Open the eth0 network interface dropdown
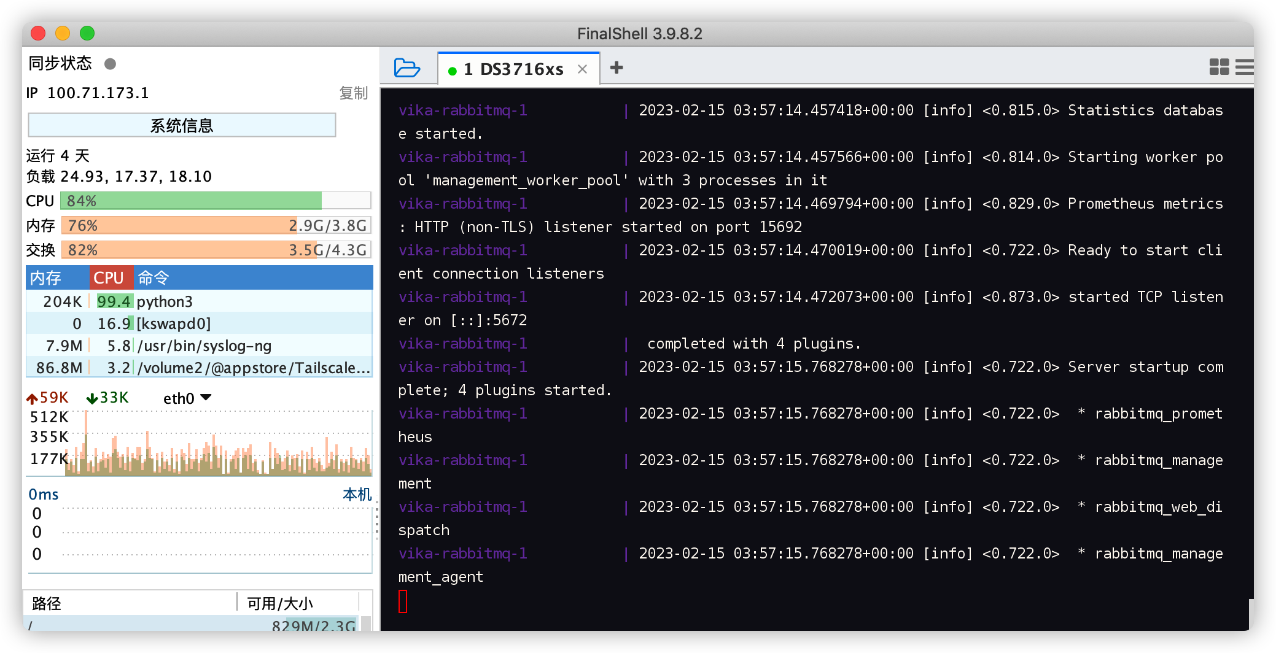The height and width of the screenshot is (653, 1276). (187, 398)
